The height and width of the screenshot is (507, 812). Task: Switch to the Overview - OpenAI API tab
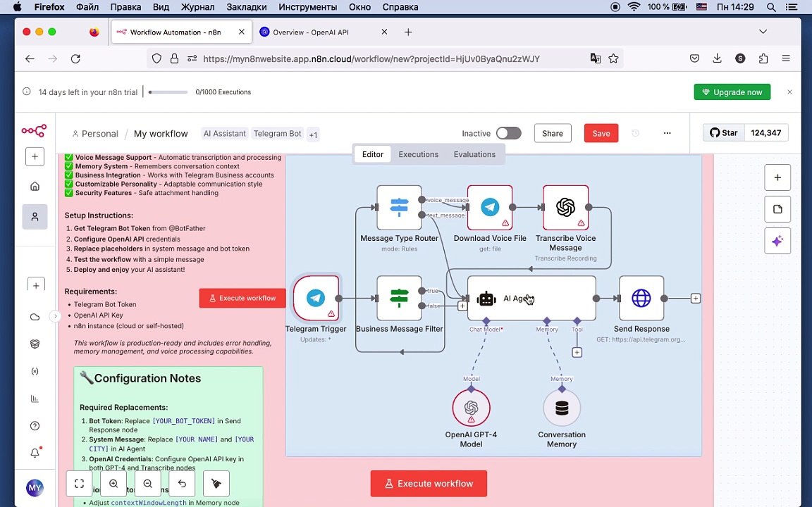[324, 32]
